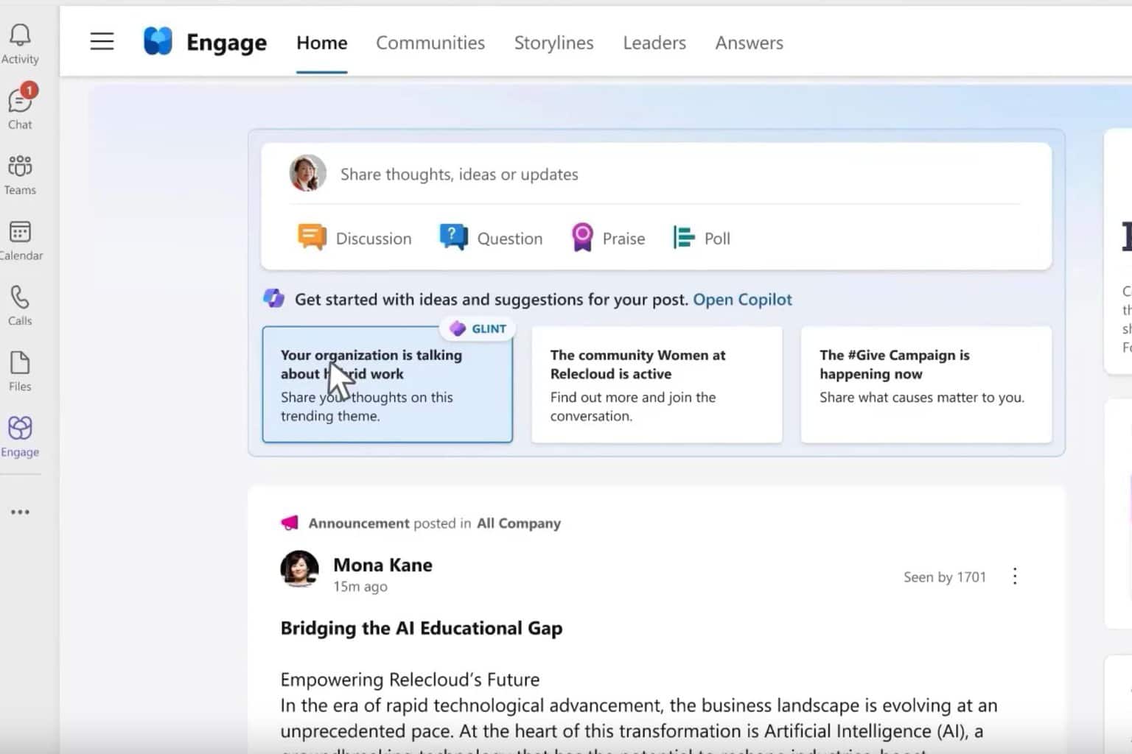Click the GLINT badge on the card

point(478,328)
